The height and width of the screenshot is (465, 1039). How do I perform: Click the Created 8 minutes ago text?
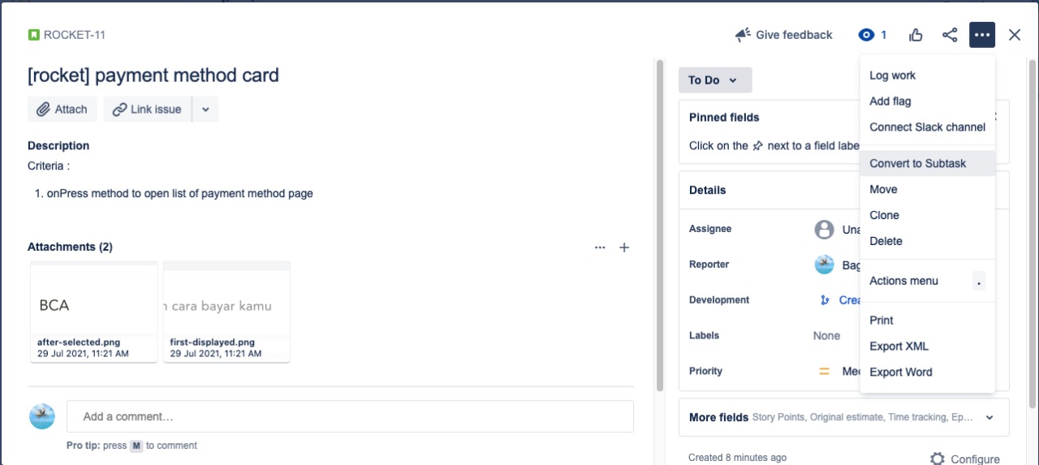coord(737,458)
